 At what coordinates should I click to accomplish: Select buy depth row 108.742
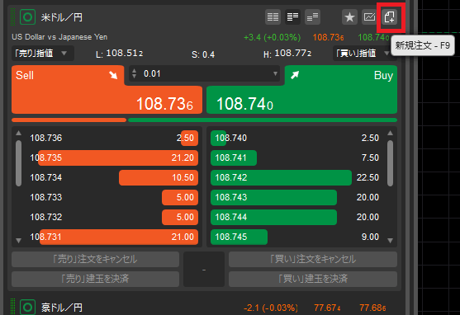pyautogui.click(x=296, y=177)
